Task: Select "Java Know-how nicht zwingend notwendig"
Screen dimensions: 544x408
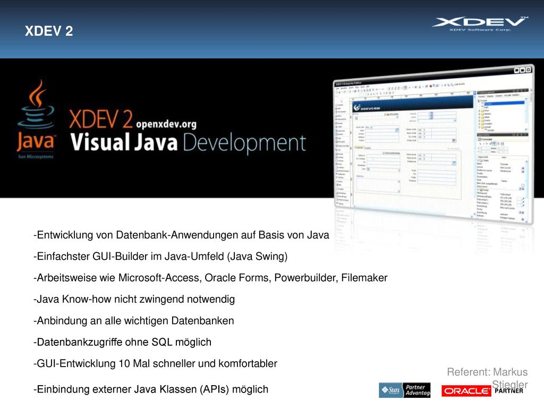Action: (134, 299)
